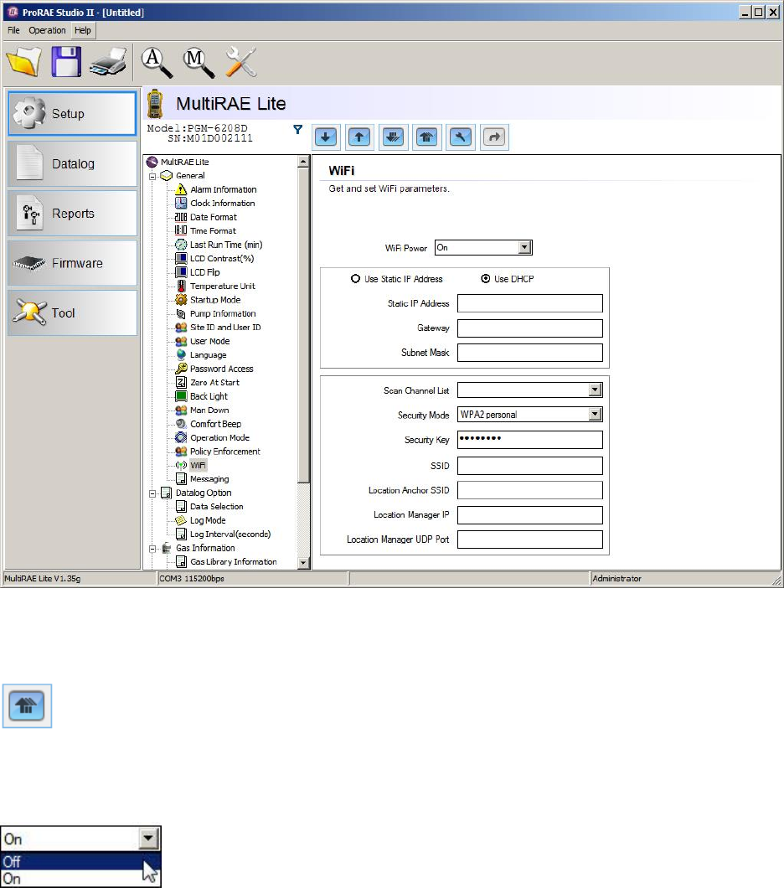Select Back Light in the tree
784x888 pixels.
click(209, 397)
